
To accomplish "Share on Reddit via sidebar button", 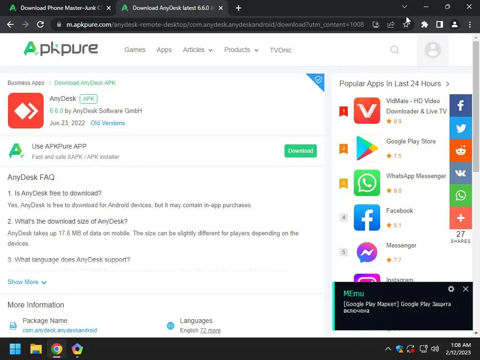I will [x=460, y=150].
